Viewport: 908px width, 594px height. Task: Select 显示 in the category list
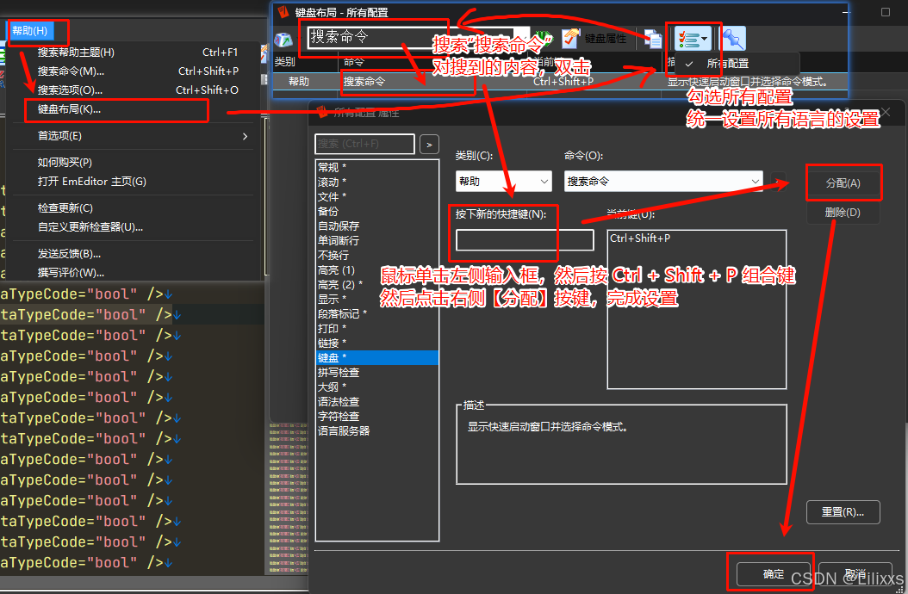click(x=376, y=300)
